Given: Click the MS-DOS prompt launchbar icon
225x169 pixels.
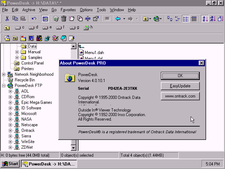Looking at the screenshot, I should pyautogui.click(x=39, y=38).
